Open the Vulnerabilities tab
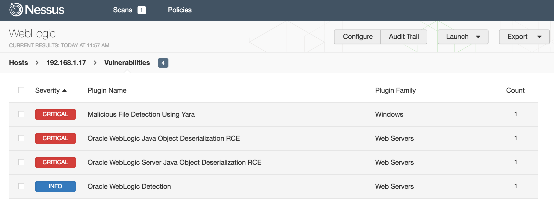Viewport: 554px width, 206px height. coord(127,63)
